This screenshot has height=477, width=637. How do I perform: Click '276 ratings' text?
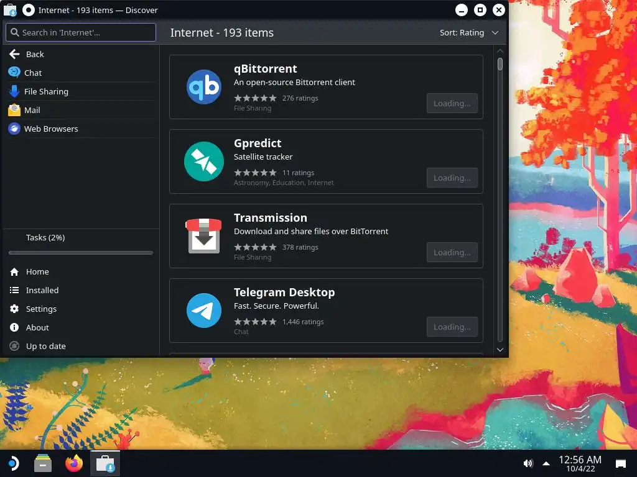click(x=300, y=98)
